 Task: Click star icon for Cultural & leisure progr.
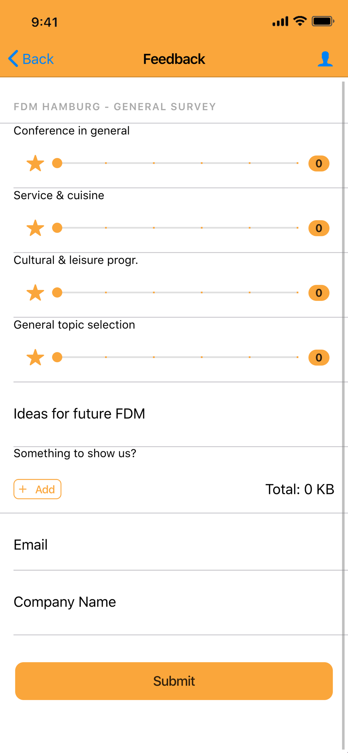coord(35,293)
